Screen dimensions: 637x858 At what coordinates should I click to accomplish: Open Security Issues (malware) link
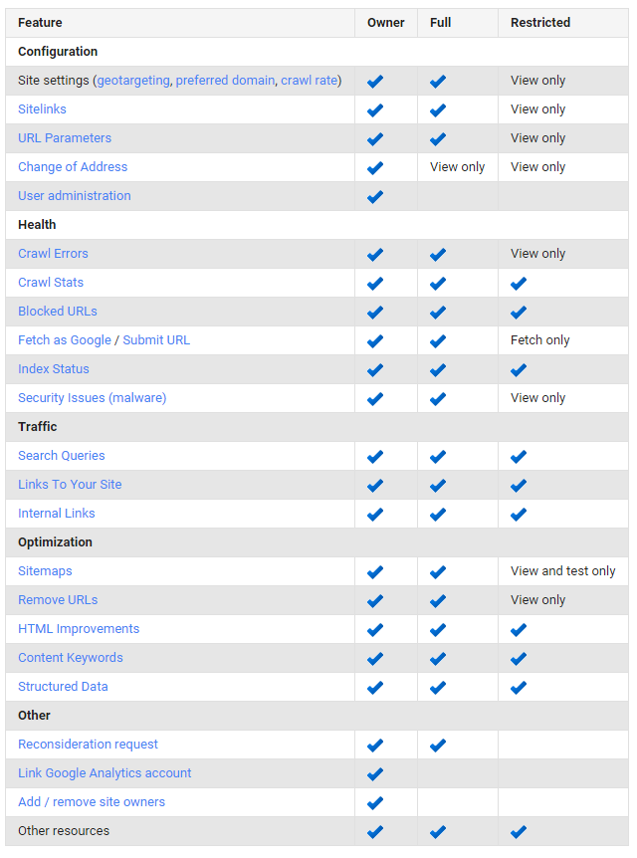pyautogui.click(x=92, y=398)
